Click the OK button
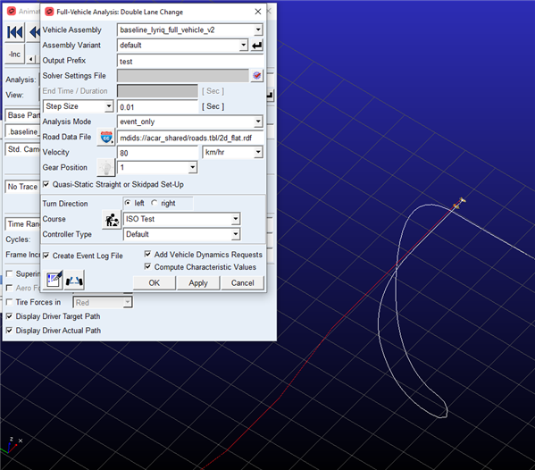 (x=155, y=283)
